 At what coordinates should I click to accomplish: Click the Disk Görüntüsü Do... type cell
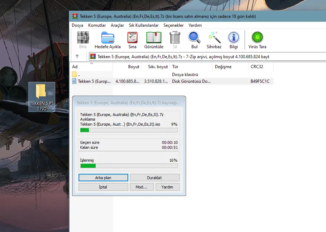click(191, 81)
